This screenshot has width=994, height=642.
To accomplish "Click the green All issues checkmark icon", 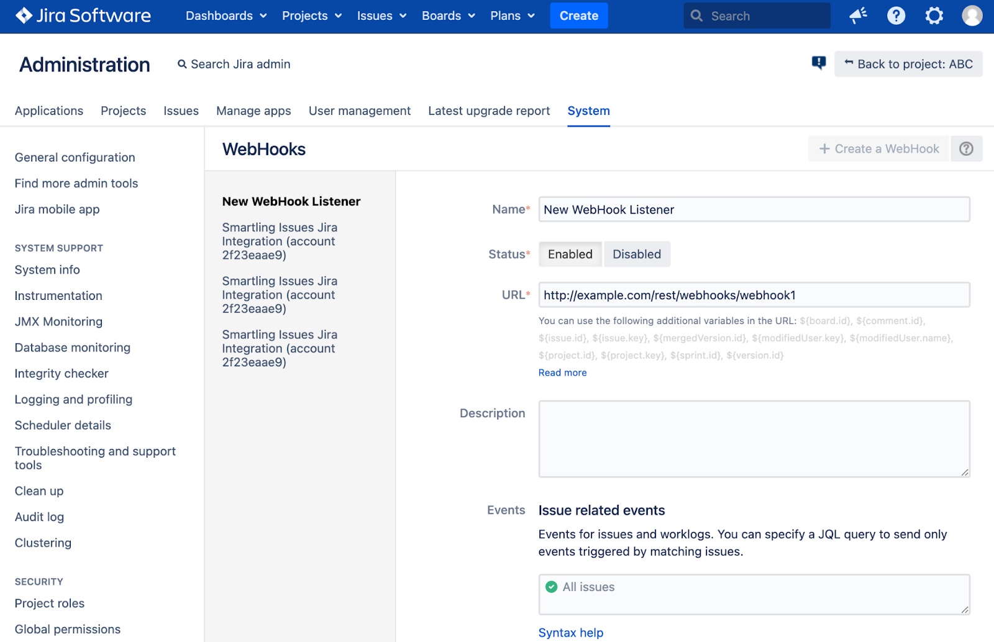I will click(551, 587).
